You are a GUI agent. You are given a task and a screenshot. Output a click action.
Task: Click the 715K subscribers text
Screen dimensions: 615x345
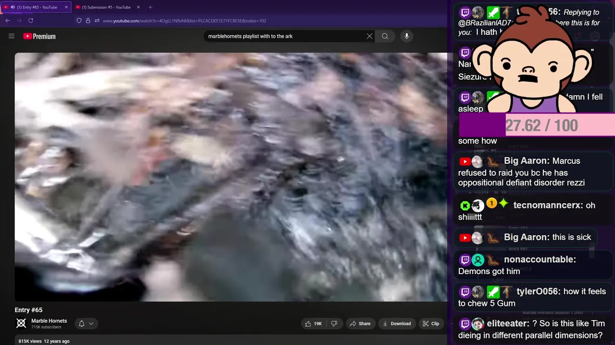click(46, 327)
